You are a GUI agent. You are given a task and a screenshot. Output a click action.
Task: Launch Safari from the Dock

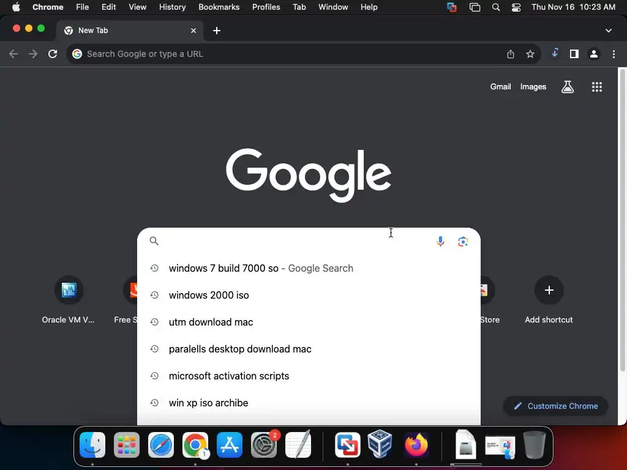[161, 445]
